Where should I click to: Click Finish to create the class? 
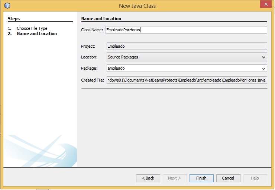[x=201, y=178]
